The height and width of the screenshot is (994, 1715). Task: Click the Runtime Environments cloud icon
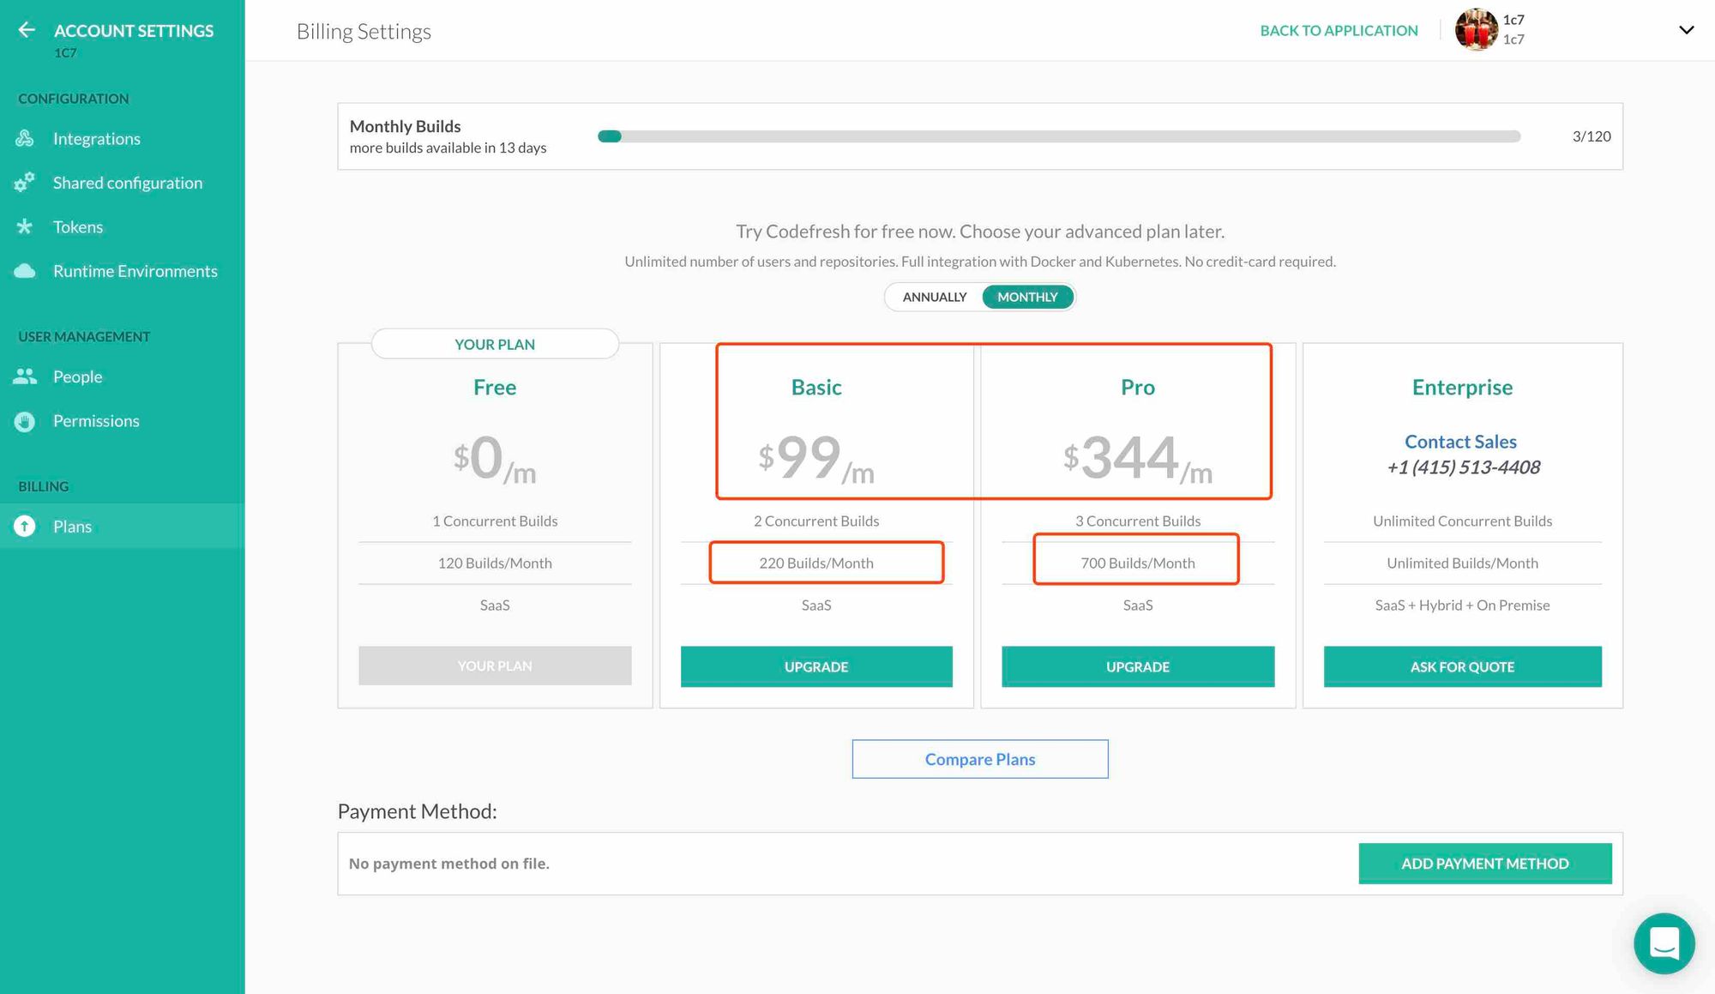click(25, 271)
